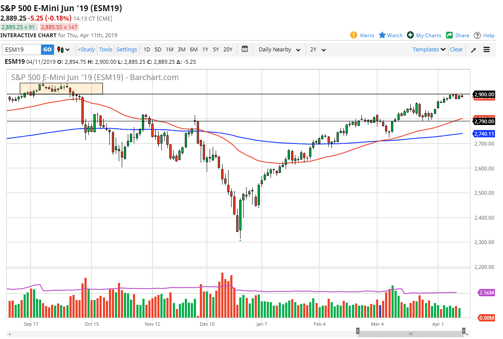
Task: Expand the 2Y period dropdown
Action: pyautogui.click(x=318, y=50)
